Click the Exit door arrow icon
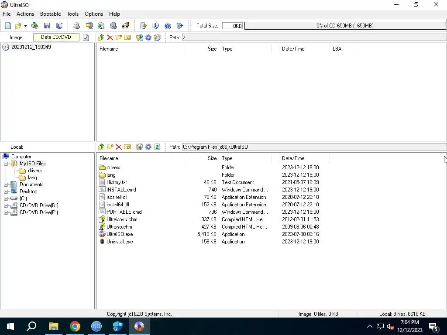 tap(180, 26)
